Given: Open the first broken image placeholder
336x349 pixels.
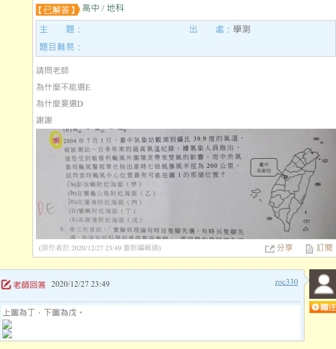Looking at the screenshot, I should 7,324.
